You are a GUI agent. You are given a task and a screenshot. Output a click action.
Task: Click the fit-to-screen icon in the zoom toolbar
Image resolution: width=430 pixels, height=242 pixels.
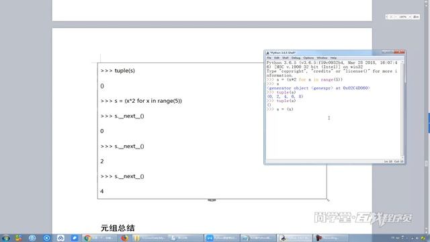[391, 17]
